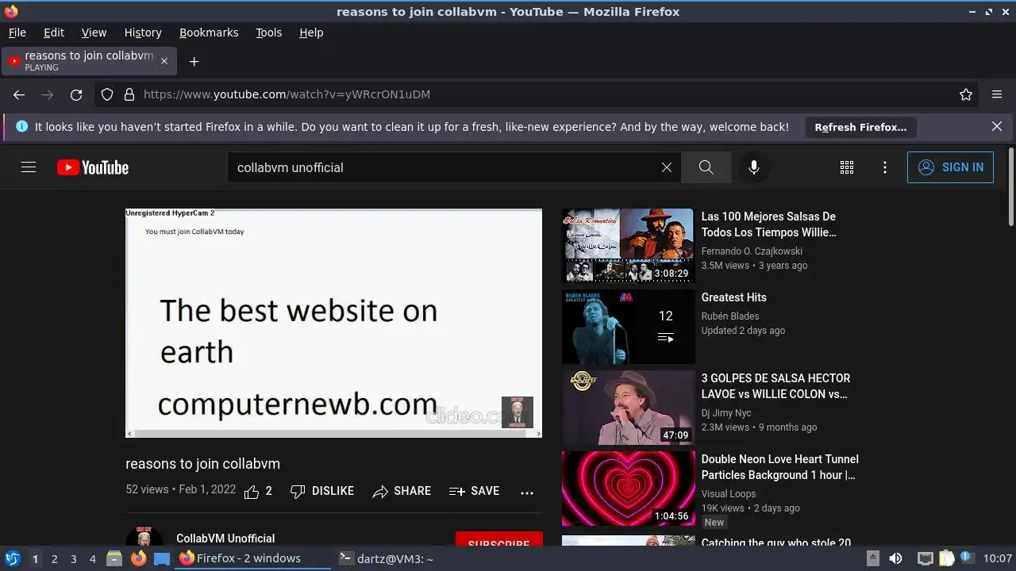Click the CollabVM Unofficial channel avatar
Image resolution: width=1016 pixels, height=571 pixels.
click(x=144, y=537)
